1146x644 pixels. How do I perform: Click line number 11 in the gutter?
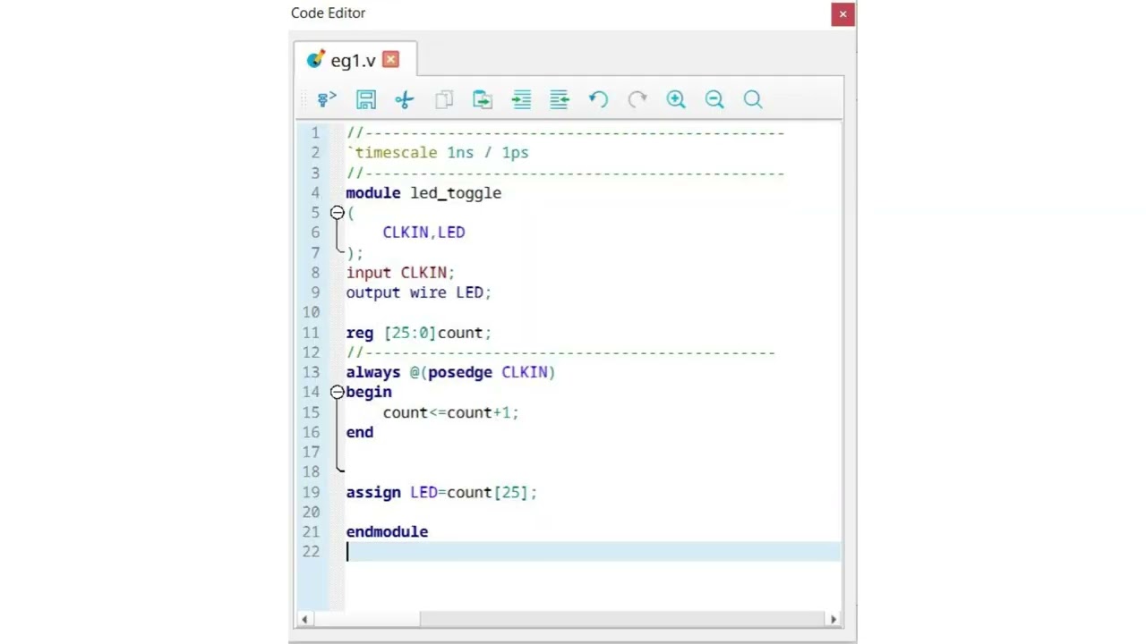coord(311,333)
